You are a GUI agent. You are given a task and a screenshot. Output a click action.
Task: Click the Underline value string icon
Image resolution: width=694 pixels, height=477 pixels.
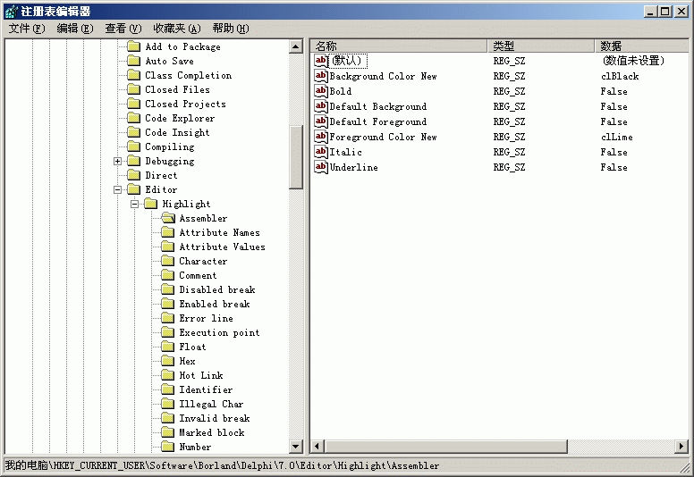coord(321,167)
